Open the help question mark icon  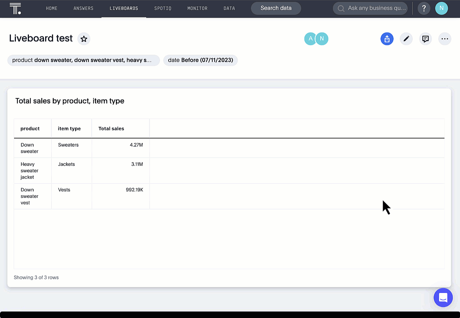point(424,8)
